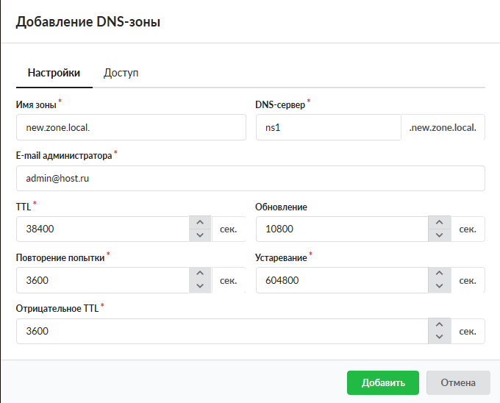The height and width of the screenshot is (403, 500).
Task: Click down arrow on Обновление field
Action: pyautogui.click(x=439, y=235)
